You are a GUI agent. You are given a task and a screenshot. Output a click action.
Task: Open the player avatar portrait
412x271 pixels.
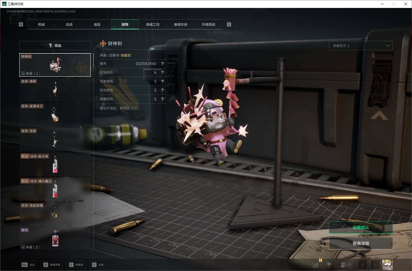coord(387,265)
